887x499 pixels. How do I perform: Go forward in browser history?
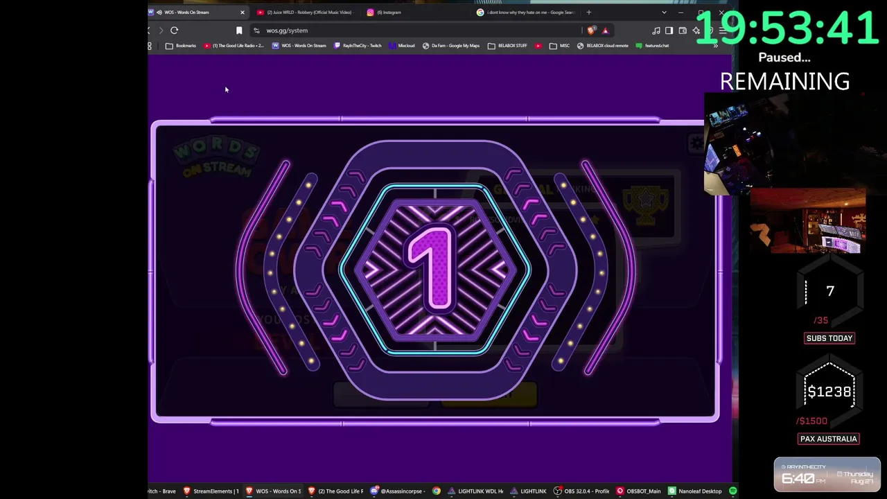161,30
